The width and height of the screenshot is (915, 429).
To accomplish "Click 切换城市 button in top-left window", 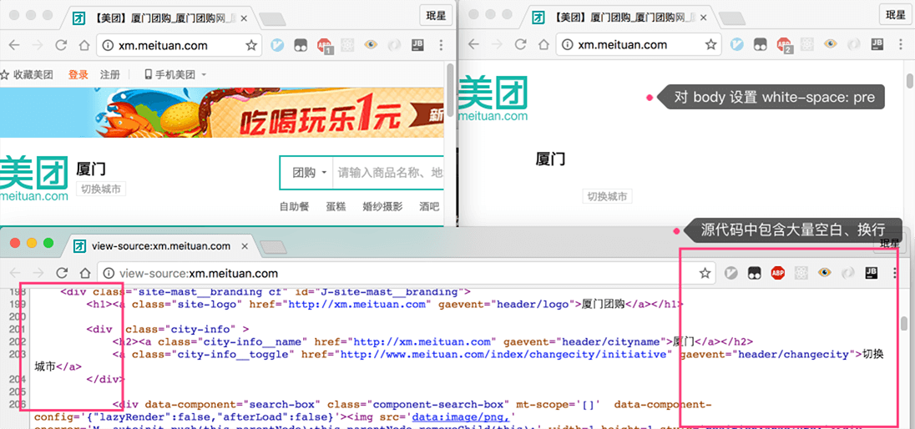I will coord(101,189).
